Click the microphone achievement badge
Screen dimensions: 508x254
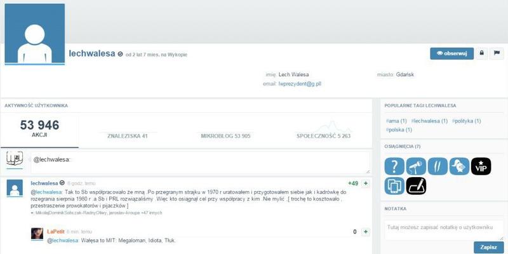pos(416,166)
